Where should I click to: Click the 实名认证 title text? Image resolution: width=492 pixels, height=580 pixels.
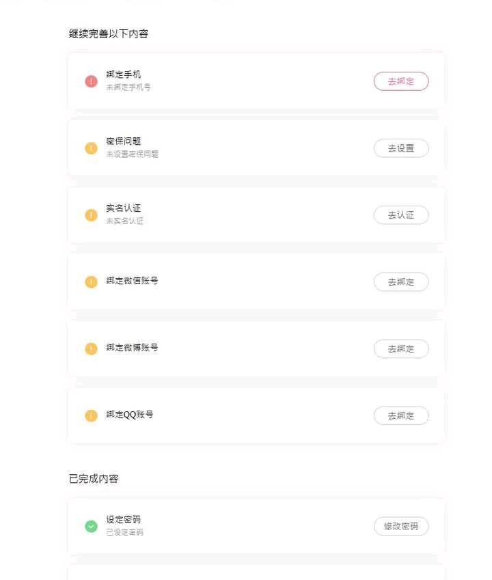tap(123, 208)
